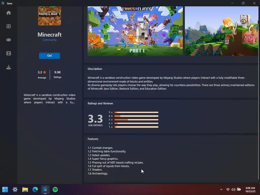The height and width of the screenshot is (195, 260).
Task: Click '1.8 Archaeology.' feature line
Action: click(x=98, y=173)
